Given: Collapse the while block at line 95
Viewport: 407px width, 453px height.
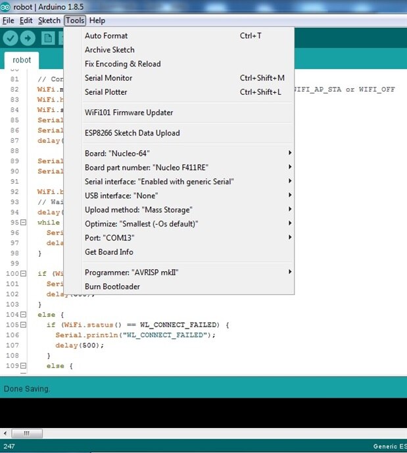Looking at the screenshot, I should point(24,223).
